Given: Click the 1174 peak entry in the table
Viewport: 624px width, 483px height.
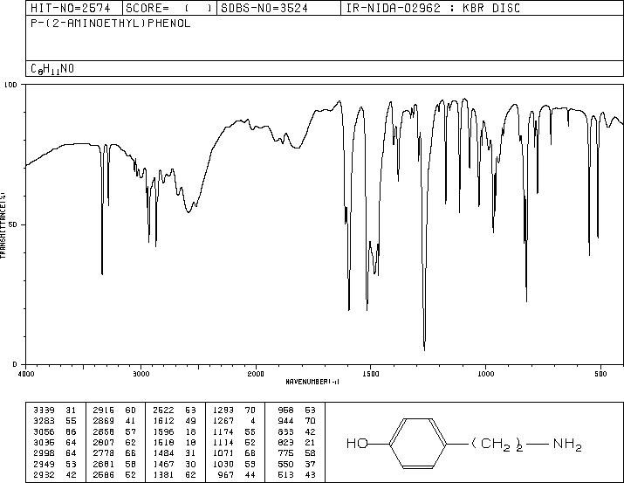Looking at the screenshot, I should (x=235, y=431).
